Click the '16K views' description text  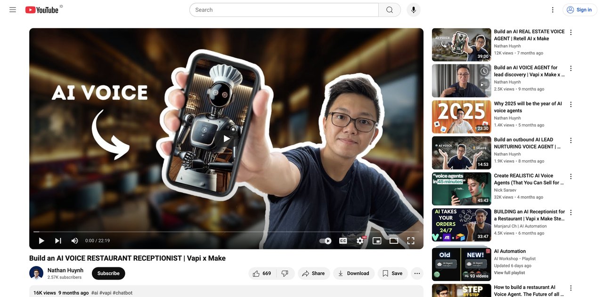pos(45,293)
